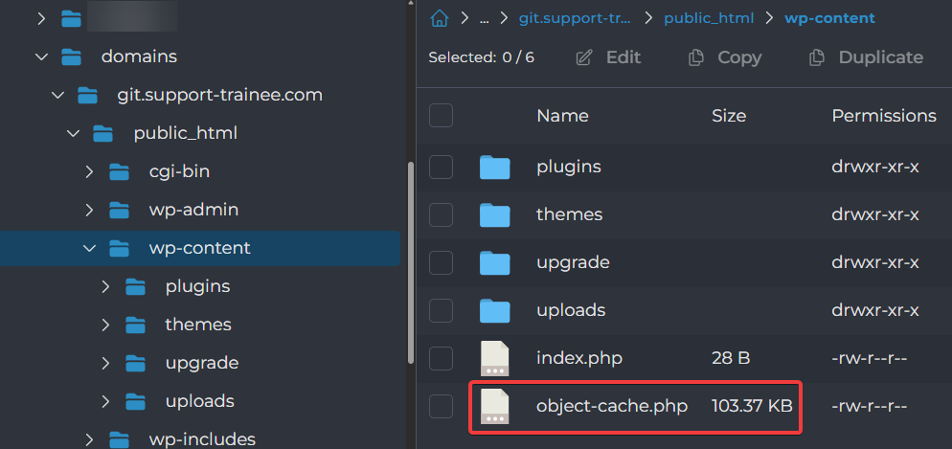This screenshot has width=952, height=449.
Task: Click the Duplicate icon in toolbar
Action: 817,57
